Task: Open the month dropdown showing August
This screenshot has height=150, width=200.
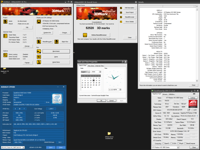Action: (89, 72)
